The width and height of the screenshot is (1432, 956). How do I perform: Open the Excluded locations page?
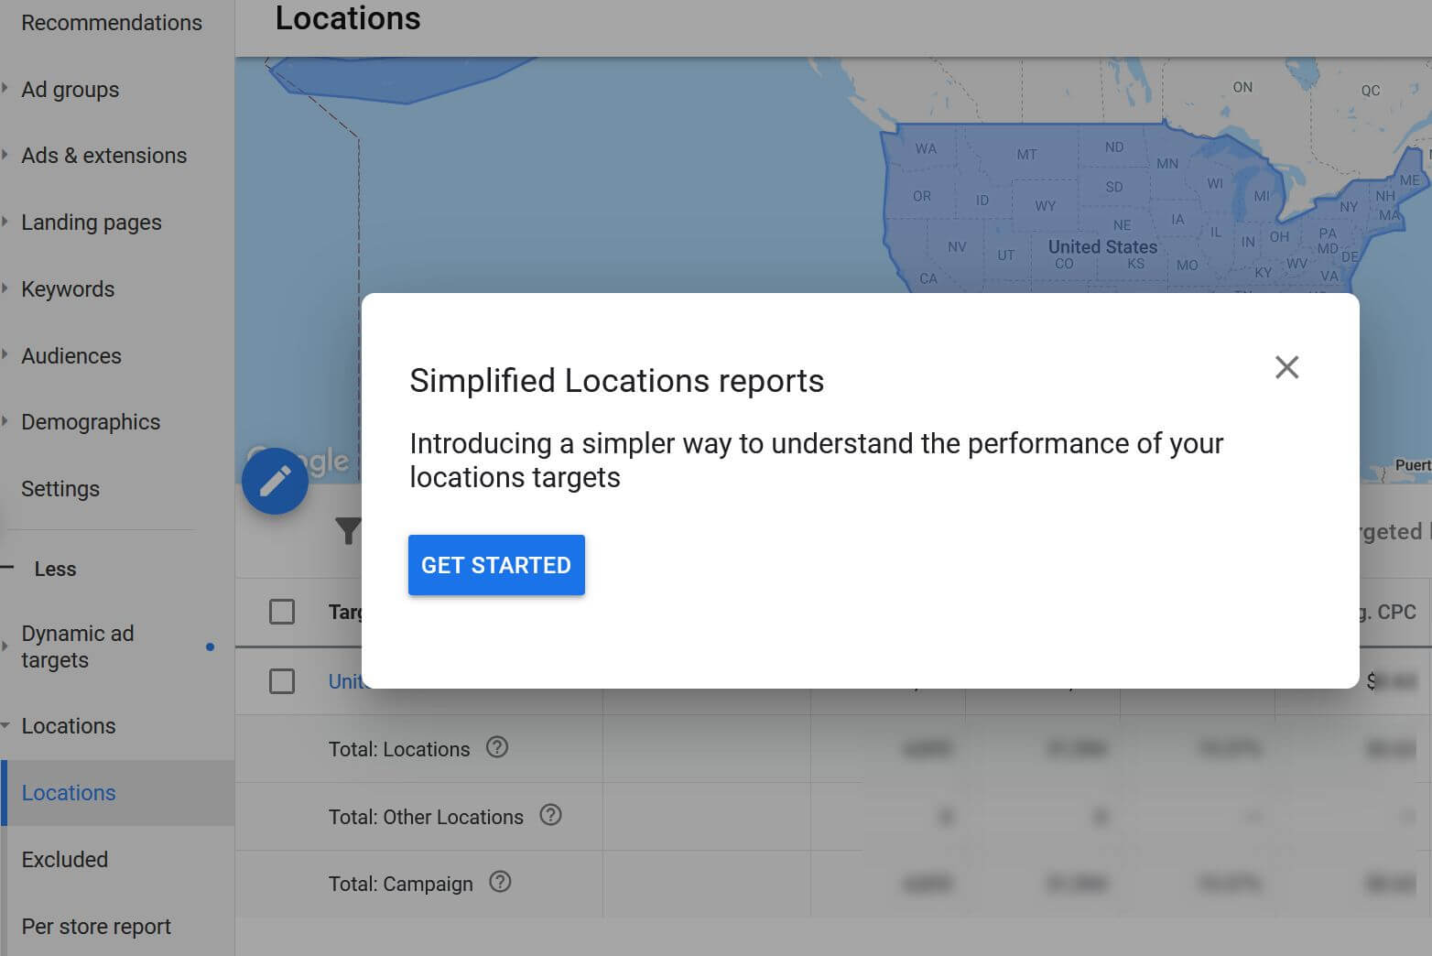click(x=64, y=860)
